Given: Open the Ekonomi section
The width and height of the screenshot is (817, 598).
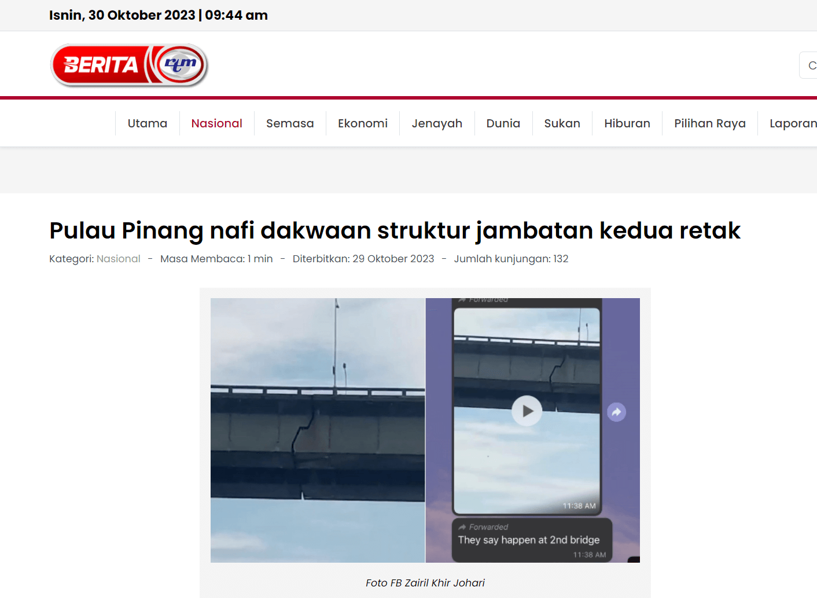Looking at the screenshot, I should pyautogui.click(x=363, y=123).
